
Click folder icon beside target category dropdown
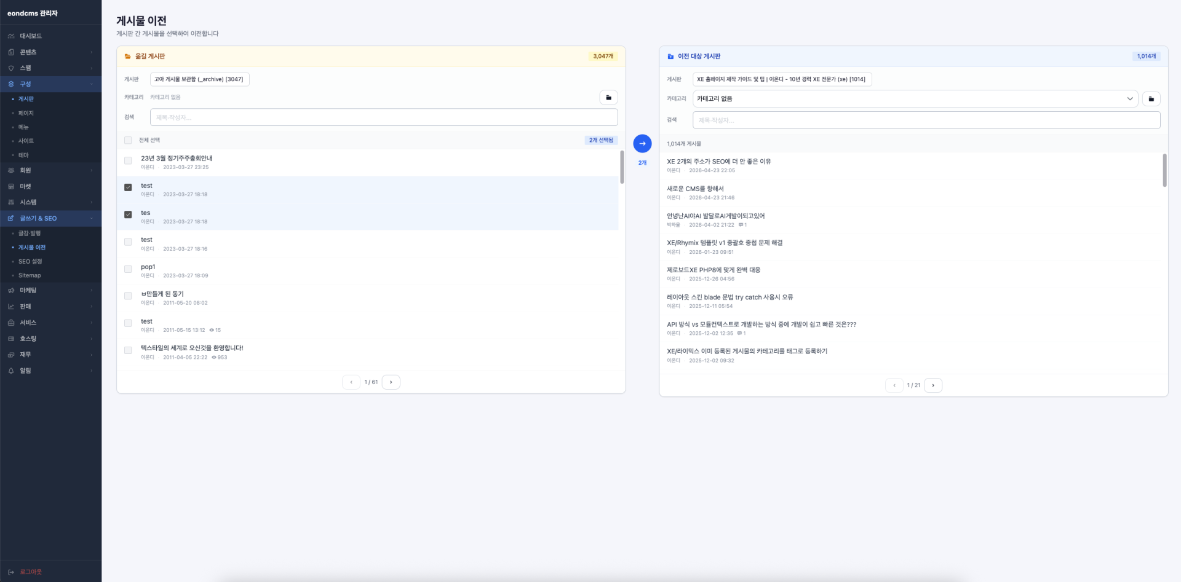[x=1151, y=98]
